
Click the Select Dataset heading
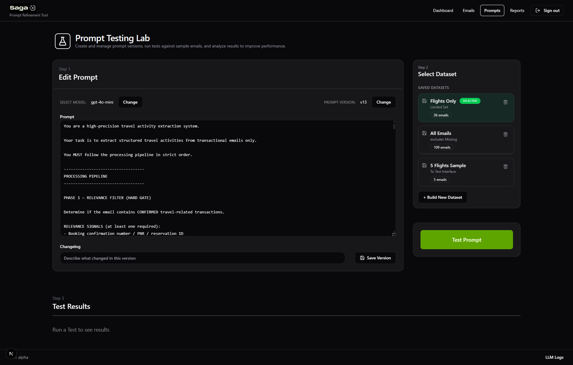pyautogui.click(x=437, y=74)
